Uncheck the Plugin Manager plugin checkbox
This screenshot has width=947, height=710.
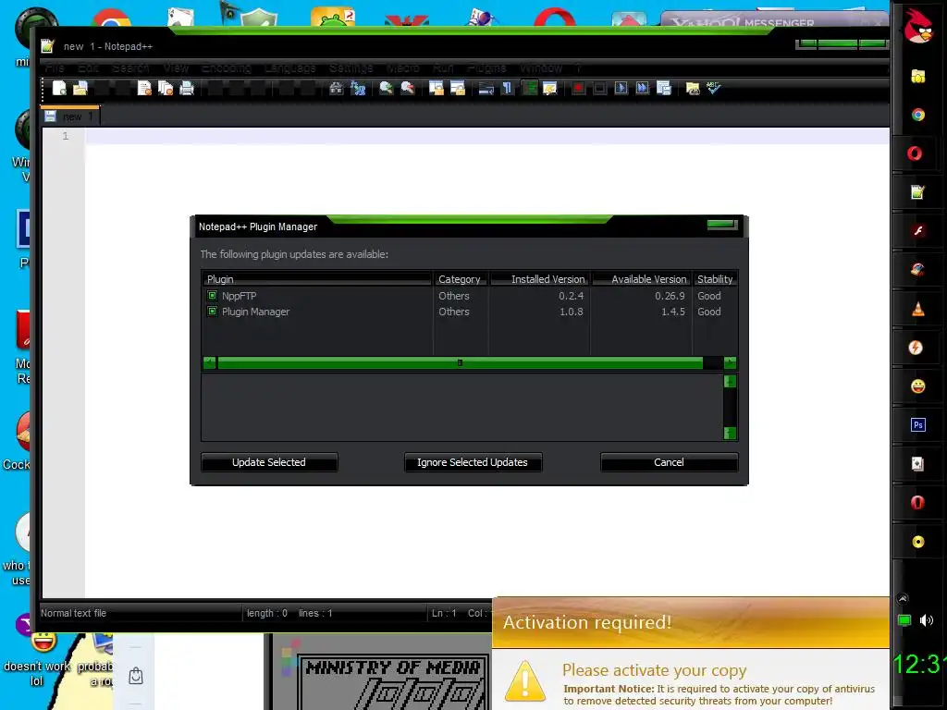212,312
